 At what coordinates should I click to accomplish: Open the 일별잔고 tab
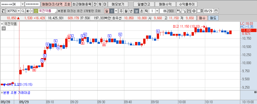(x=144, y=4)
